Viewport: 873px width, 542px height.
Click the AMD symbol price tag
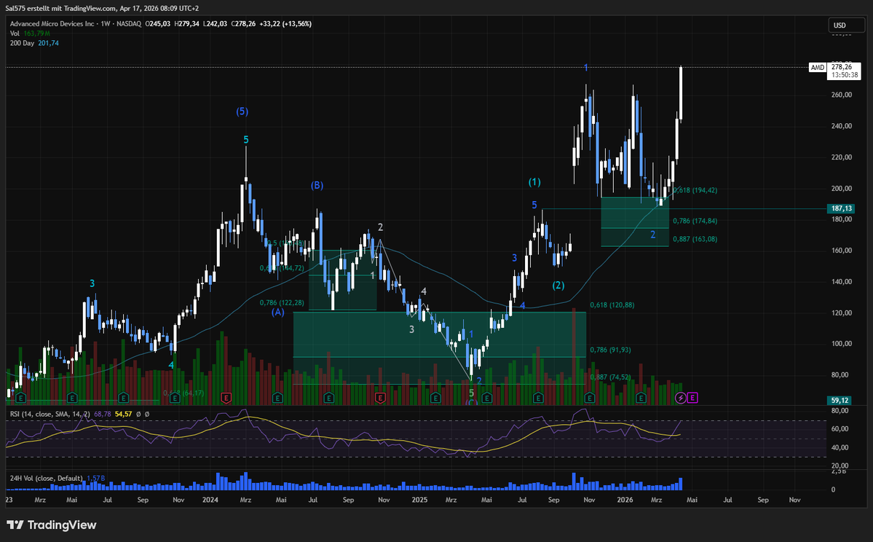pos(818,68)
